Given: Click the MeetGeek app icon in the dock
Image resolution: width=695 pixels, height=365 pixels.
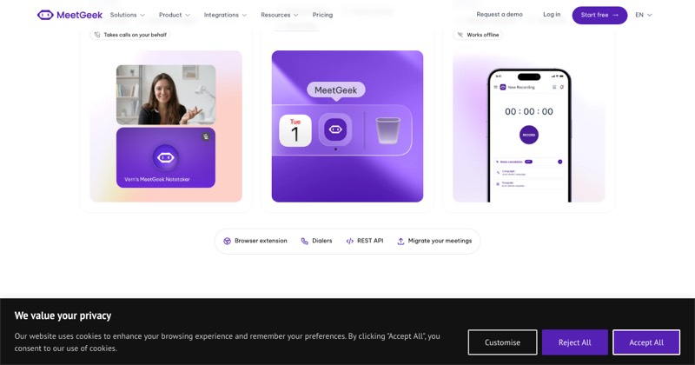Looking at the screenshot, I should [x=335, y=129].
